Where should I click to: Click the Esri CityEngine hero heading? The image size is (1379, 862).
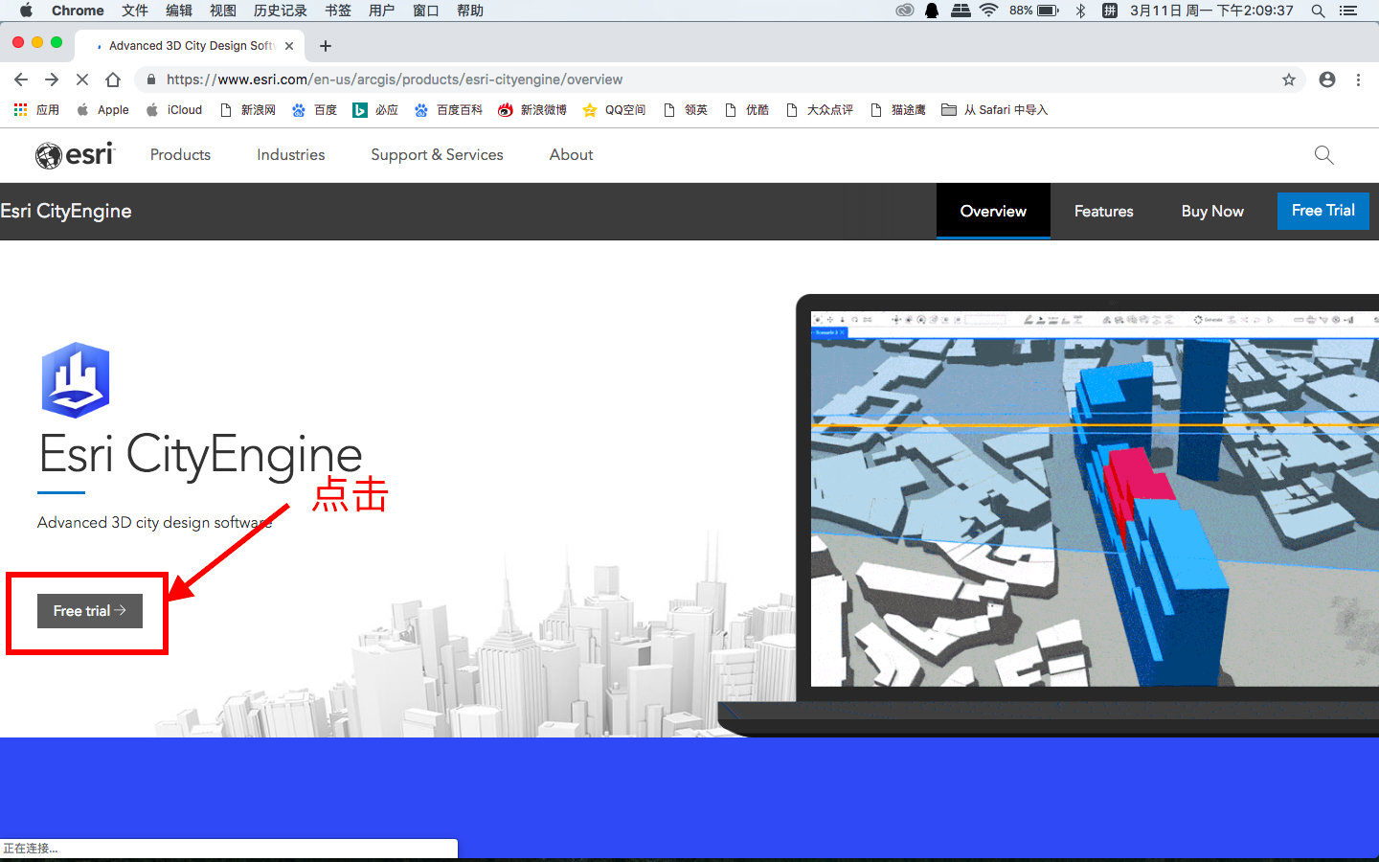tap(200, 454)
